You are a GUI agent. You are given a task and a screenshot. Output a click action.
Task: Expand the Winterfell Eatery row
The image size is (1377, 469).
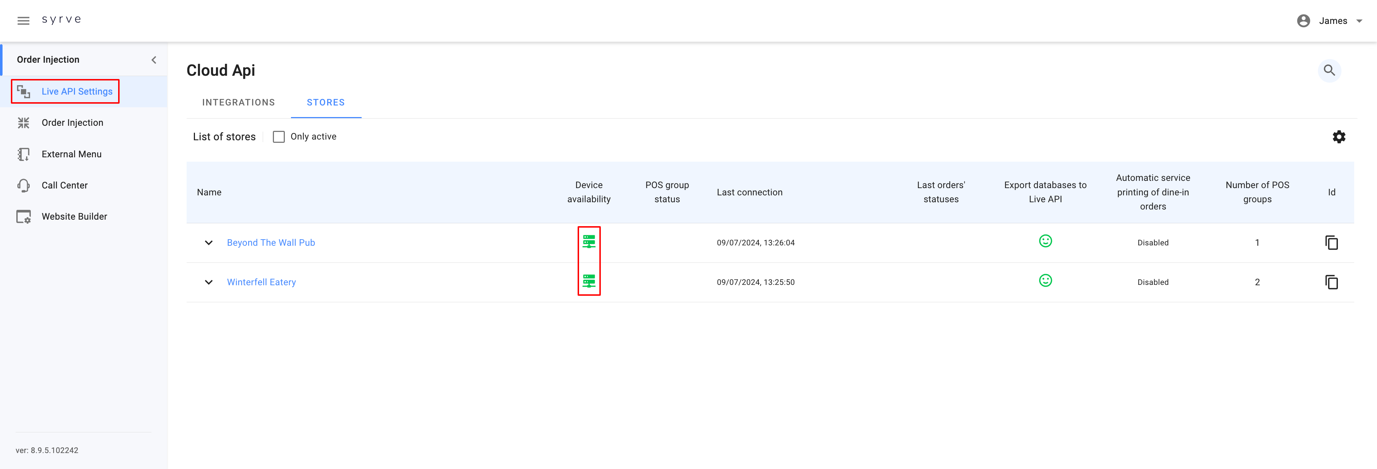[208, 282]
